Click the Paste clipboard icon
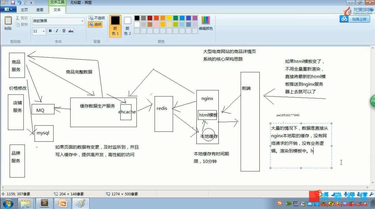This screenshot has height=209, width=375. (x=8, y=20)
